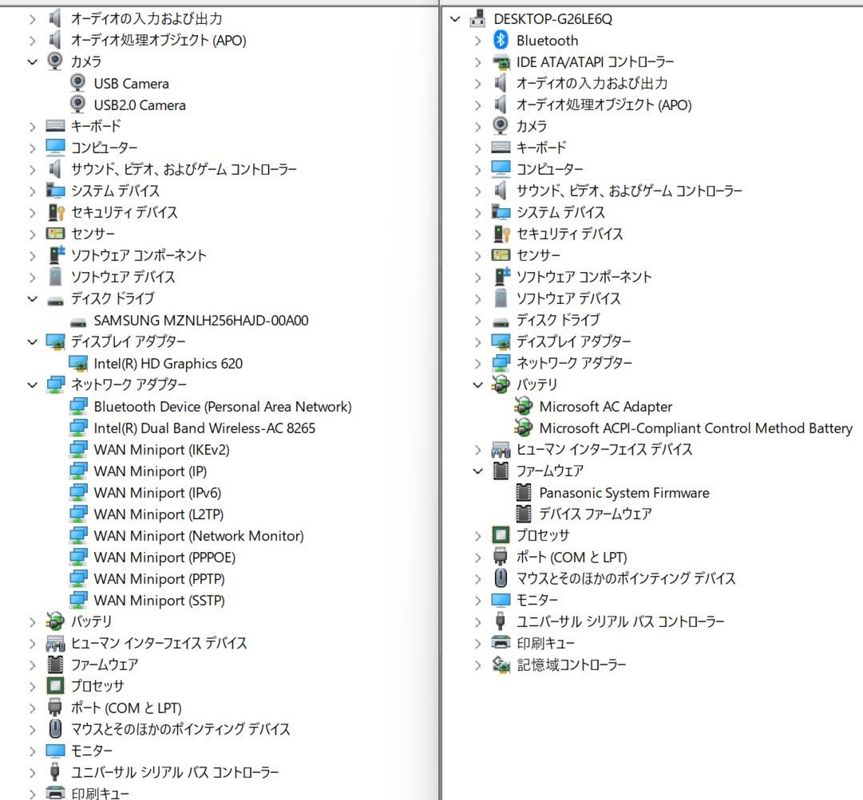Image resolution: width=863 pixels, height=800 pixels.
Task: Select WAN Miniport (Network Monitor) entry
Action: (x=199, y=535)
